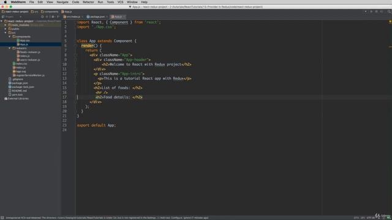Image resolution: width=392 pixels, height=220 pixels.
Task: Open the Code menu
Action: tap(75, 2)
